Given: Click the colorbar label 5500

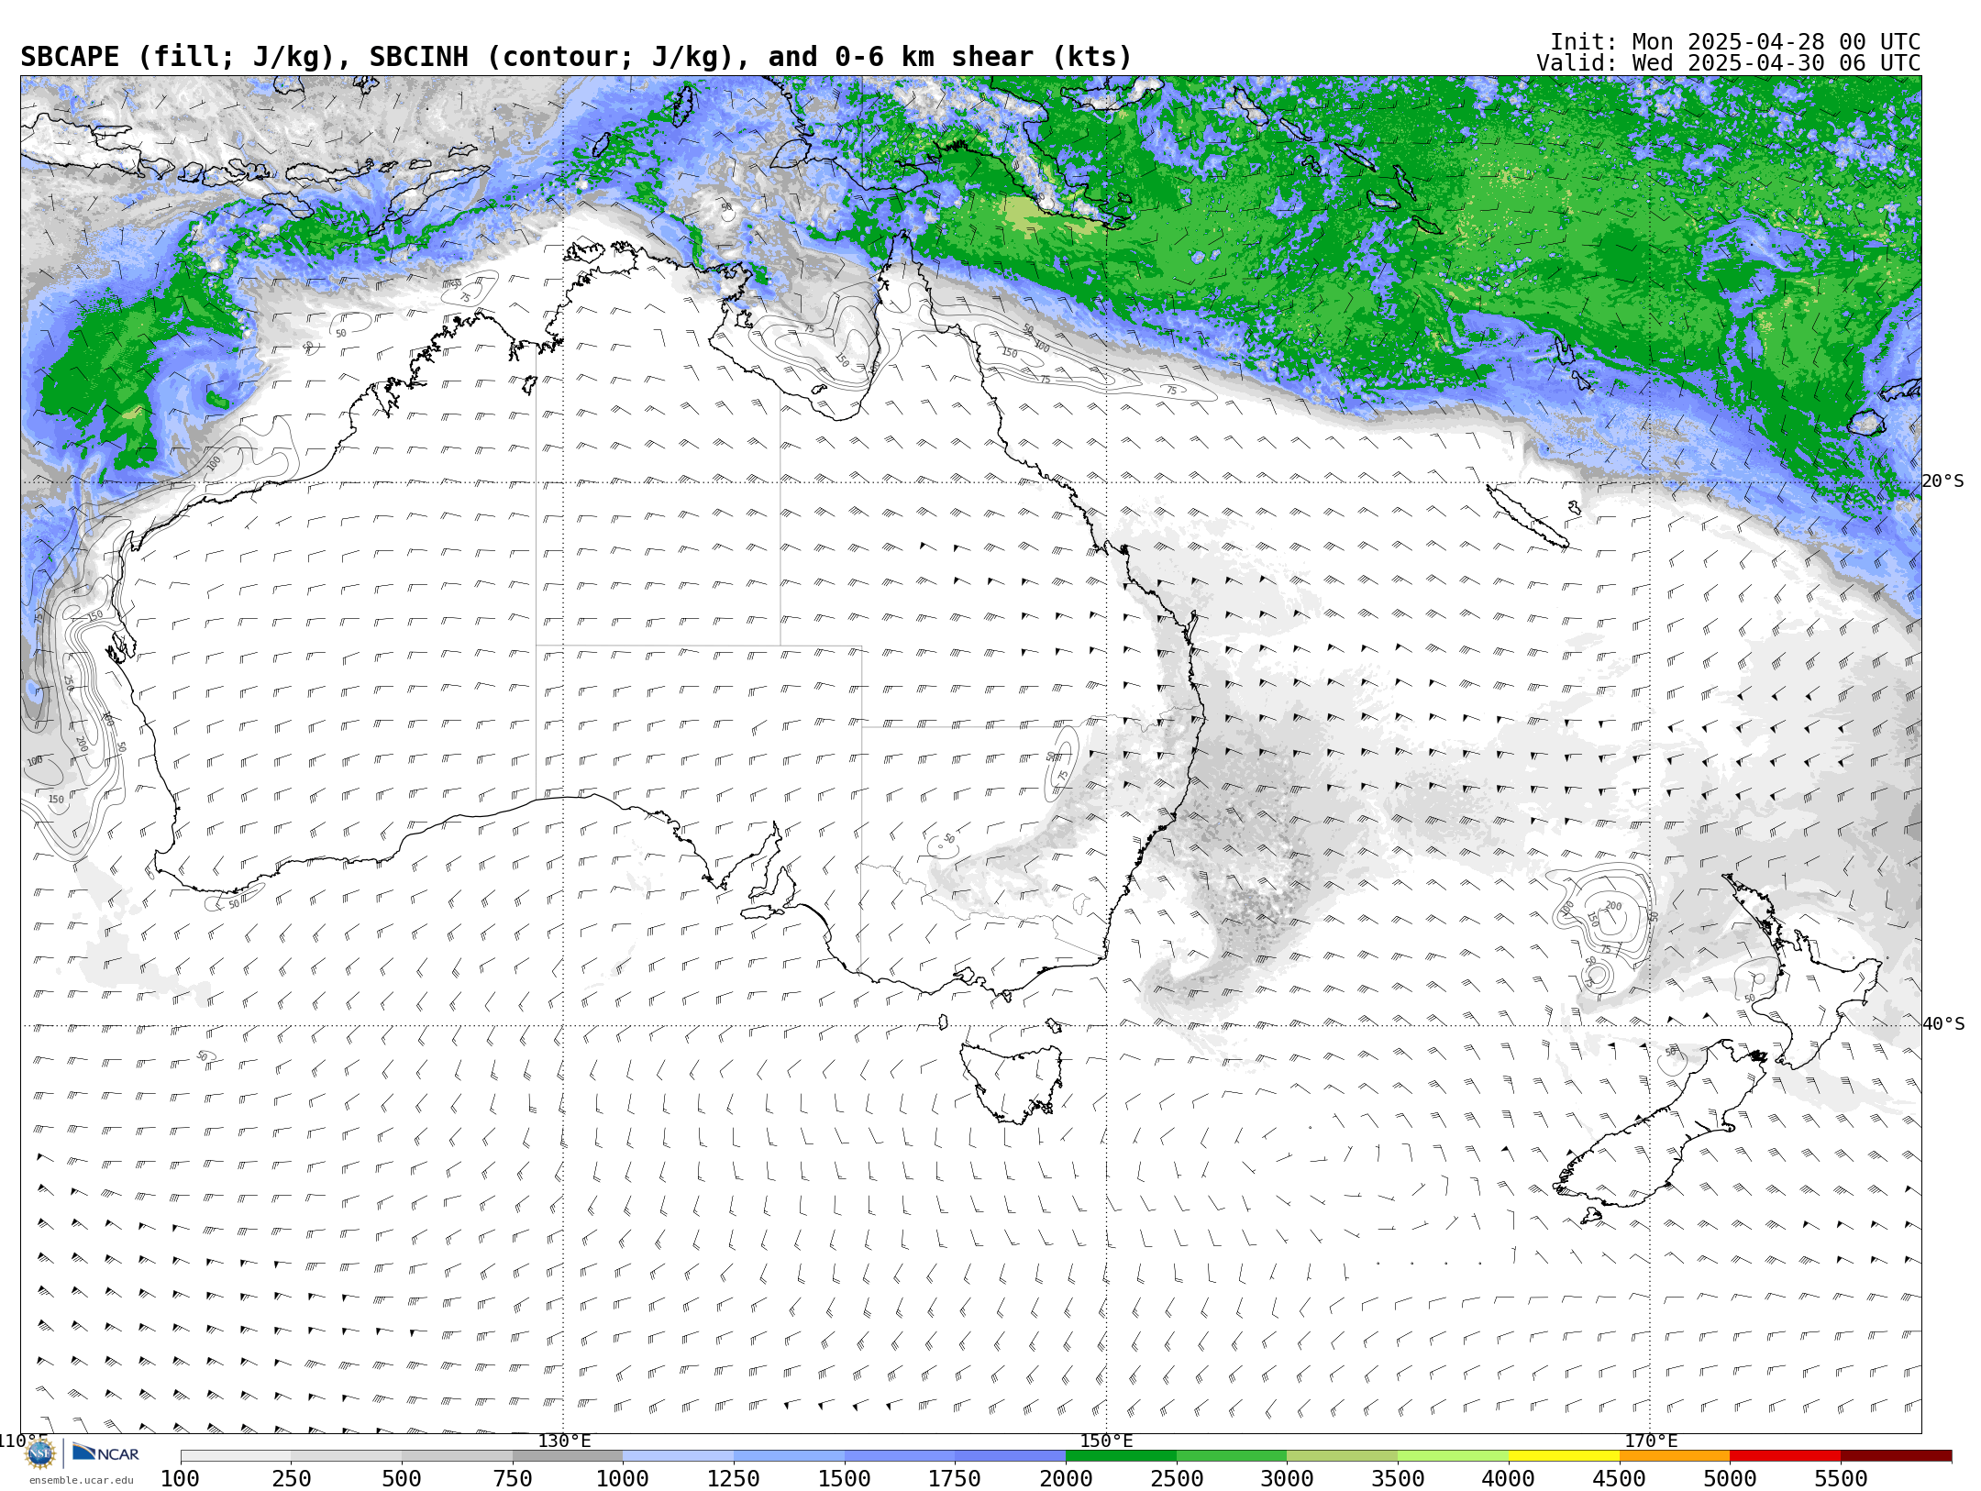Looking at the screenshot, I should click(1841, 1479).
